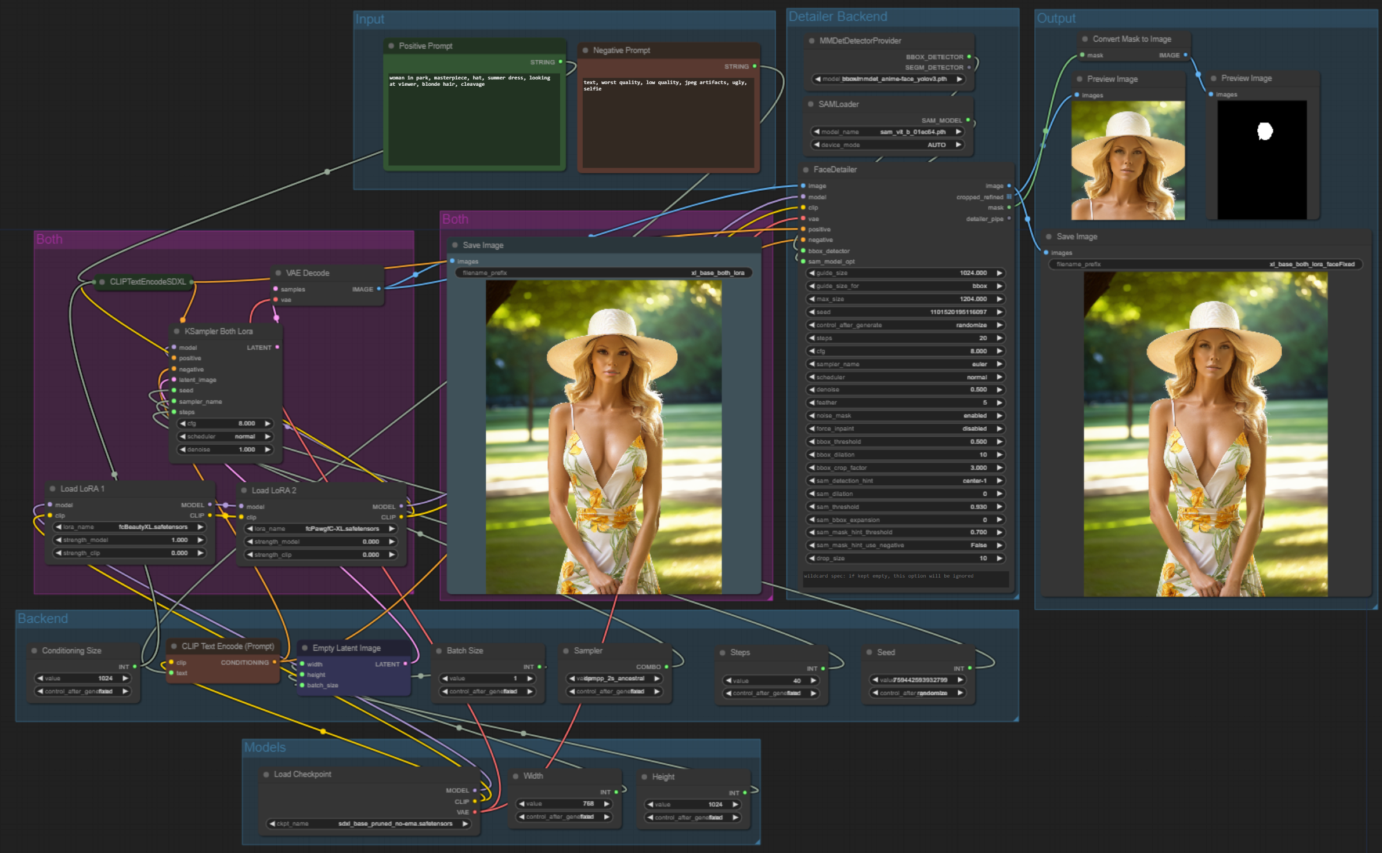Viewport: 1382px width, 853px height.
Task: Collapse the FaceDetailer node using its dot
Action: [x=806, y=170]
